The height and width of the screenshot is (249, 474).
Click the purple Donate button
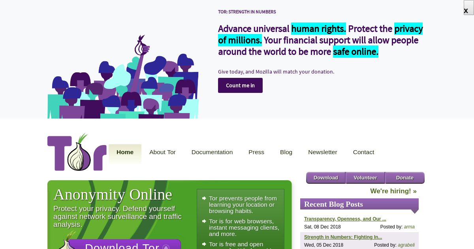tap(405, 178)
